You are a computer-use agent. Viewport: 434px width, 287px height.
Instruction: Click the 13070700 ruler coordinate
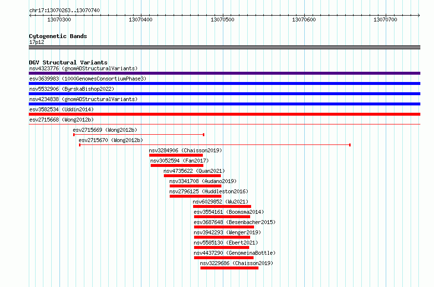coord(385,20)
